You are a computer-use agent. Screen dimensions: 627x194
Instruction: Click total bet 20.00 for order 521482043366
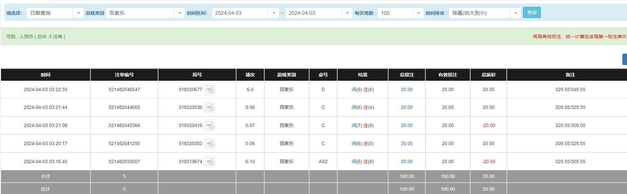click(407, 126)
